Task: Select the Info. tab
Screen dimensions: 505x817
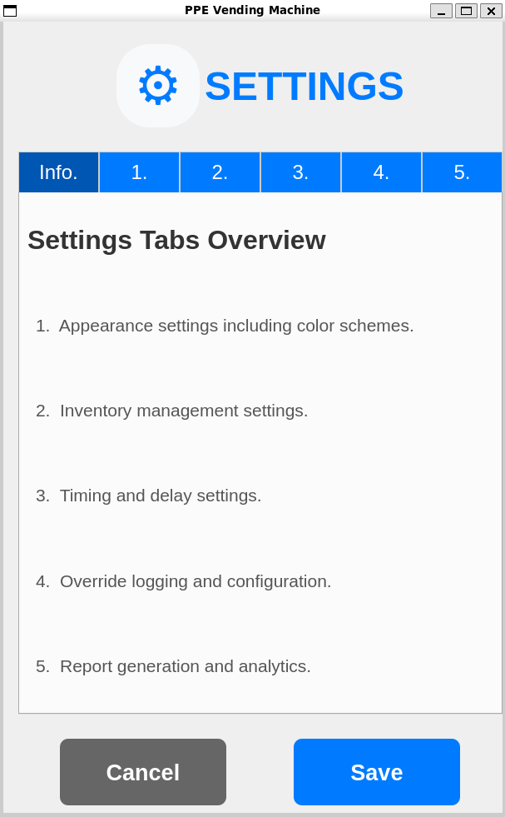Action: 59,172
